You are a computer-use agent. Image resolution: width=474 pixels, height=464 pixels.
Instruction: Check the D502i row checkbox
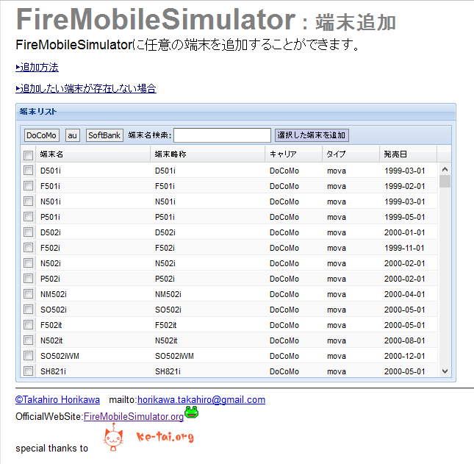pos(29,232)
